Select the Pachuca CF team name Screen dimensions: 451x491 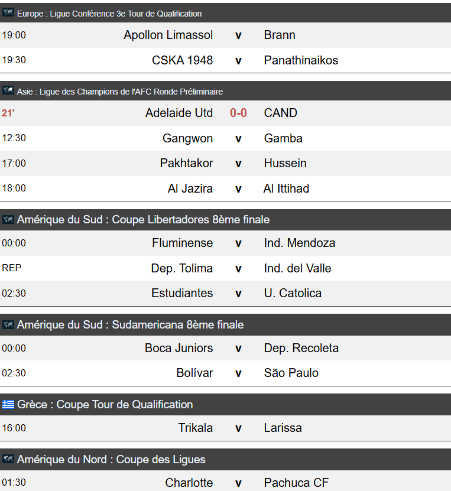(x=296, y=483)
